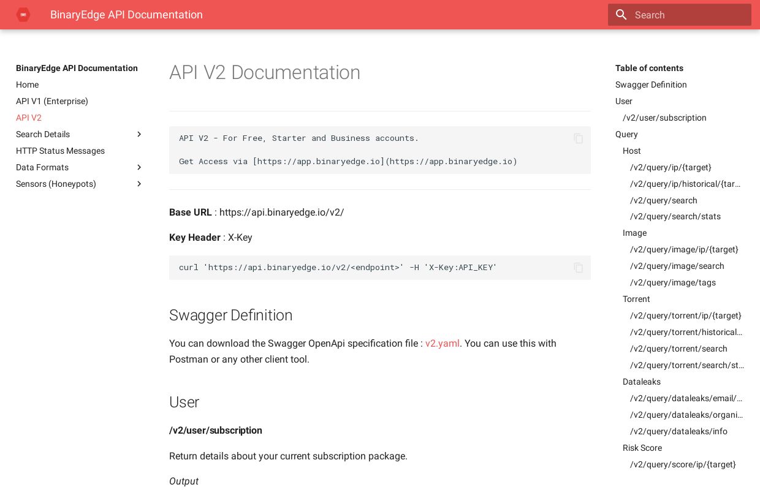Jump to User section in contents
Image resolution: width=760 pixels, height=490 pixels.
pos(624,101)
